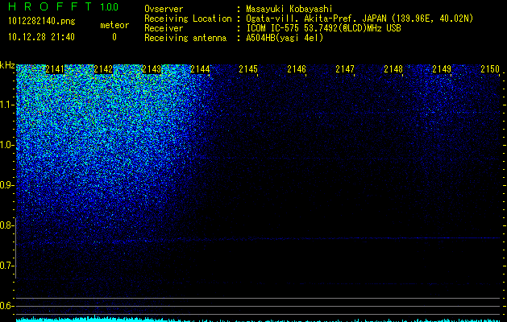Click the 0.8 kHz axis label
Image resolution: width=507 pixels, height=322 pixels.
[6, 225]
